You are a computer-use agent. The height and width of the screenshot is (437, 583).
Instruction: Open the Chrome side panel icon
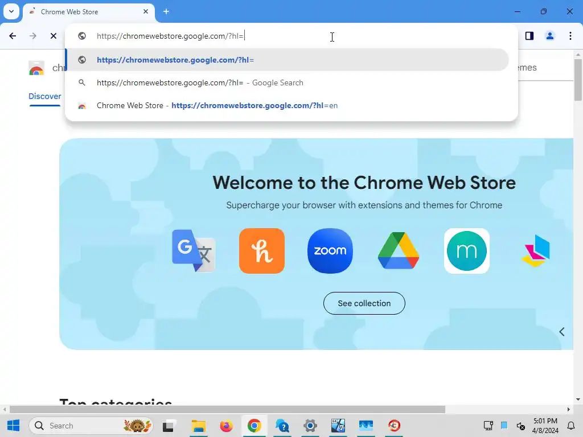click(529, 36)
